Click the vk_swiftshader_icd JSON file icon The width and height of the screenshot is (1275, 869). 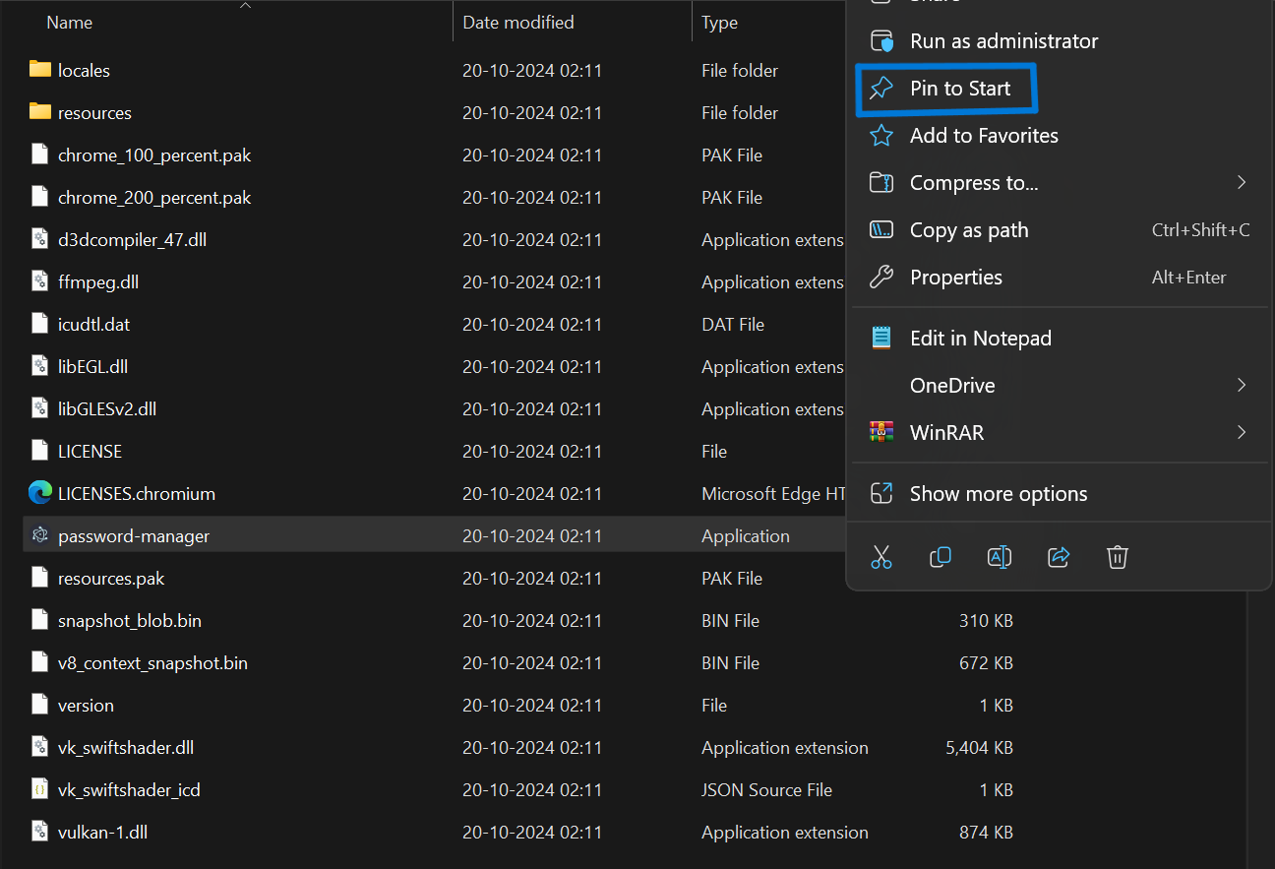pyautogui.click(x=40, y=789)
